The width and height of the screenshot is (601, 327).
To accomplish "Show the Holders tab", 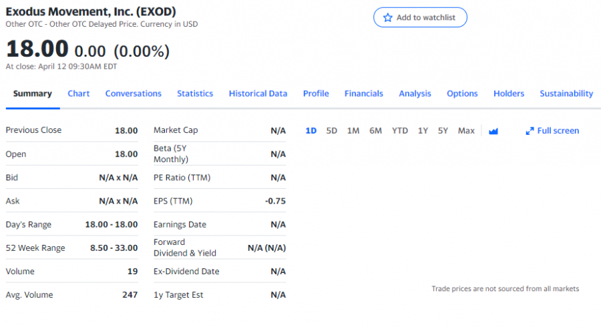I will tap(509, 93).
